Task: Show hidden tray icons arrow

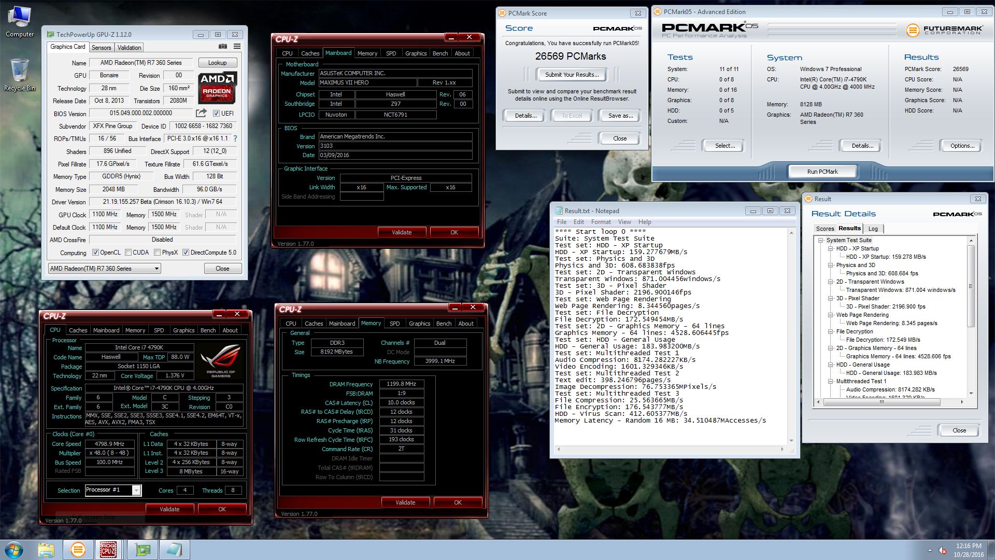Action: [930, 550]
